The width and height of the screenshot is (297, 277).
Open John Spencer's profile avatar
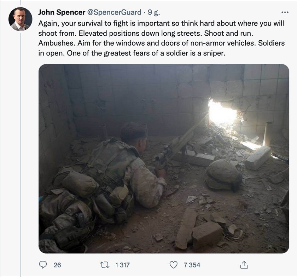(x=20, y=19)
